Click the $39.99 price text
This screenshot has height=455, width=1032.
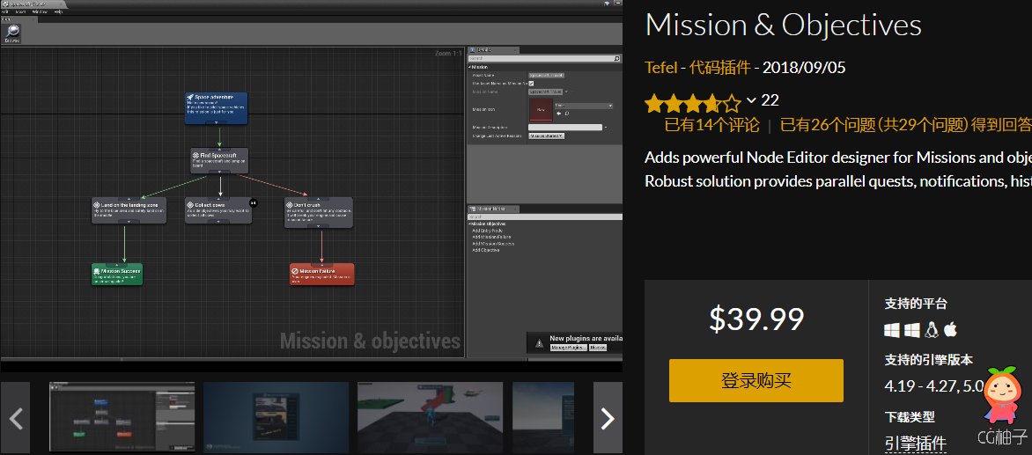click(756, 319)
